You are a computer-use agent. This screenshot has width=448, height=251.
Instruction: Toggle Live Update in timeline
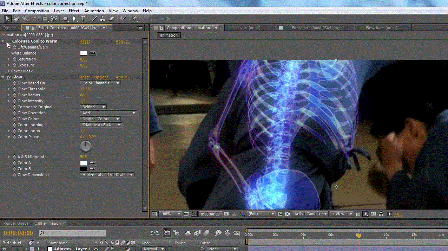click(x=167, y=233)
